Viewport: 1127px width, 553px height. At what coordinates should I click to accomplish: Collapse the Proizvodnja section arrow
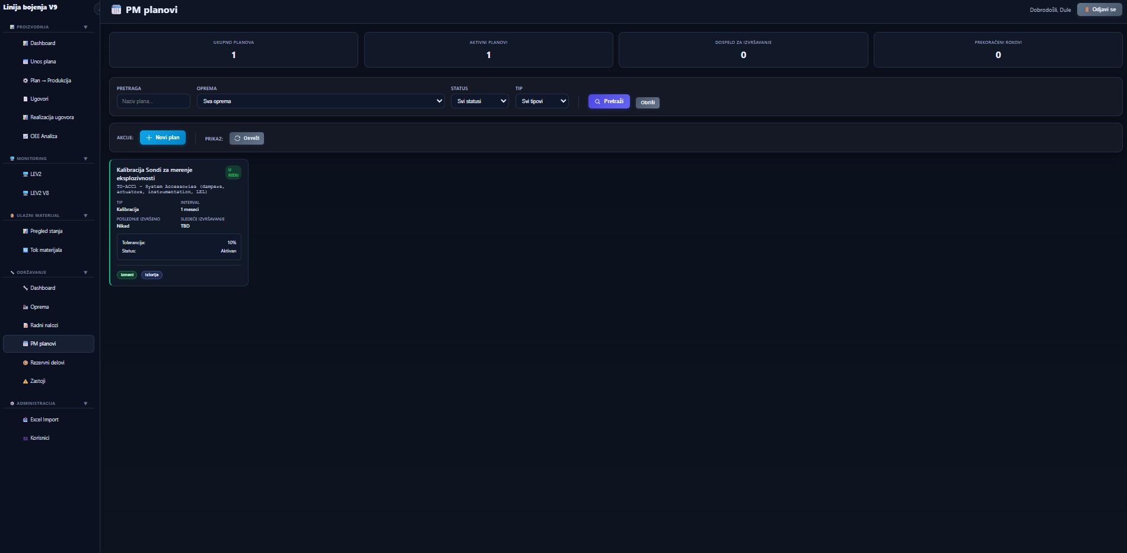(85, 27)
